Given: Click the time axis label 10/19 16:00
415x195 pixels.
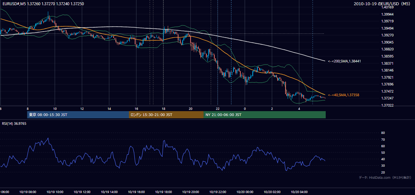Looking at the screenshot, I should coord(136,192).
